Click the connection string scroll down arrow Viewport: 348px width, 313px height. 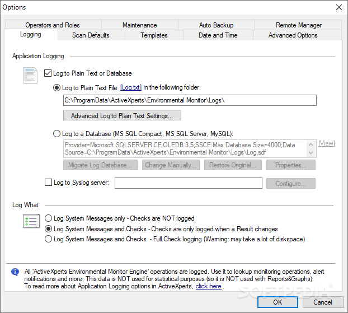pyautogui.click(x=311, y=153)
